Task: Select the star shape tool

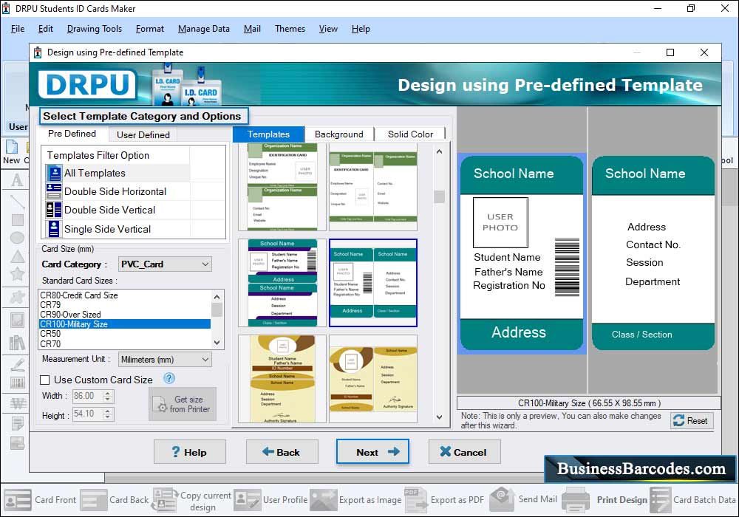Action: 18,274
